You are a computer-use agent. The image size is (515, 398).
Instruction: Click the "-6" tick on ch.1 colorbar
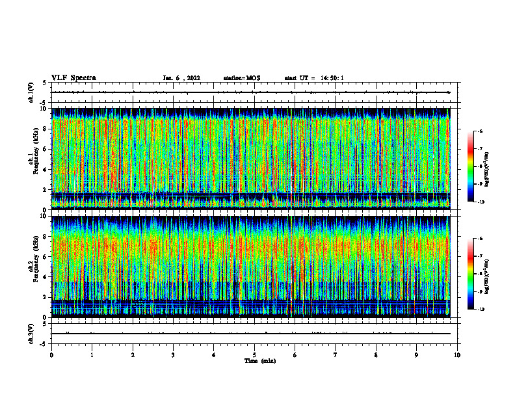pos(480,131)
